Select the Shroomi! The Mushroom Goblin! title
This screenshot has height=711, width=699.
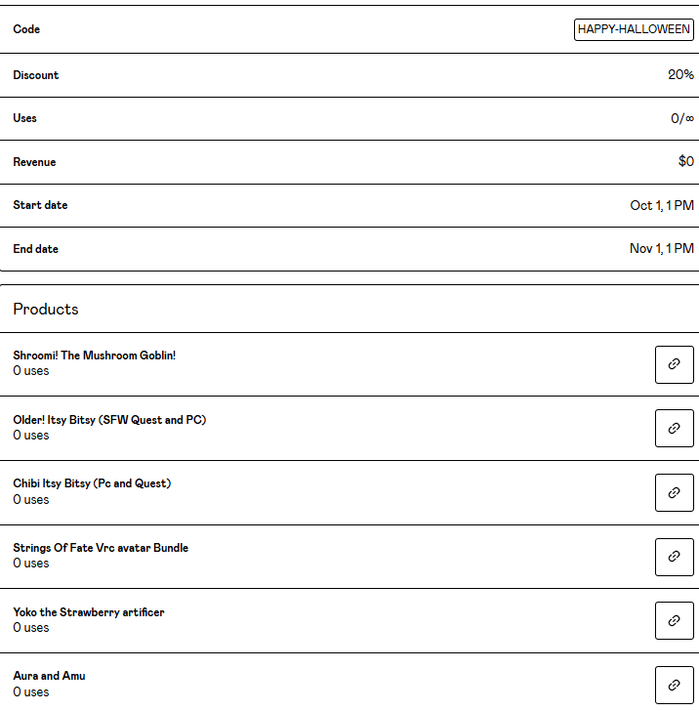[x=94, y=355]
